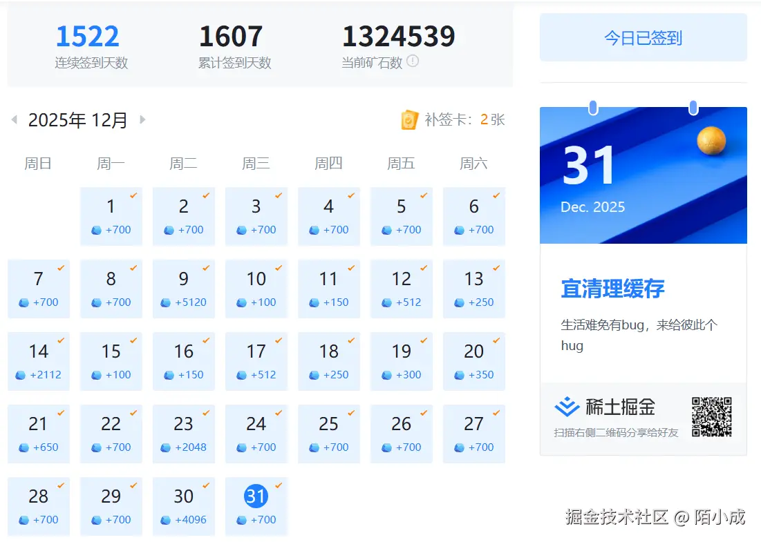The image size is (761, 542).
Task: Select the 周日 weekday header
Action: click(38, 163)
